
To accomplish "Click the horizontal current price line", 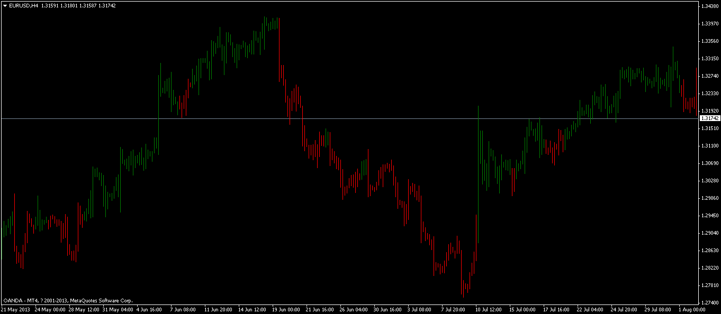I will pyautogui.click(x=349, y=118).
